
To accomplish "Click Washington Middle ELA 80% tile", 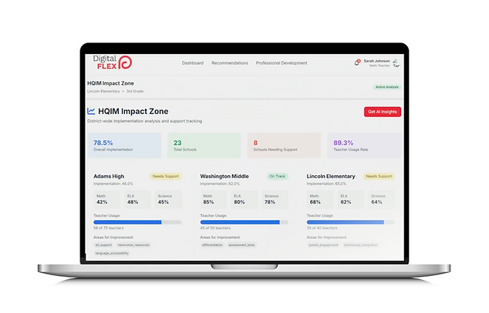I will click(244, 200).
